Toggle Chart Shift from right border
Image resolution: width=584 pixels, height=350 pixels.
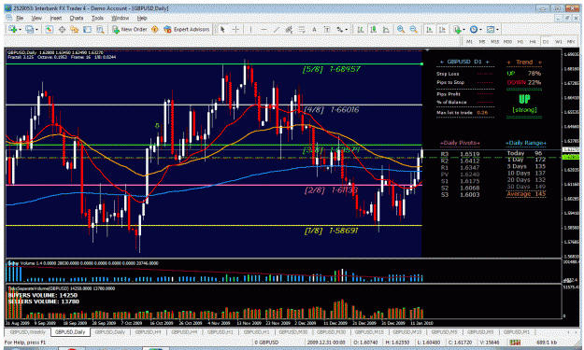point(442,29)
